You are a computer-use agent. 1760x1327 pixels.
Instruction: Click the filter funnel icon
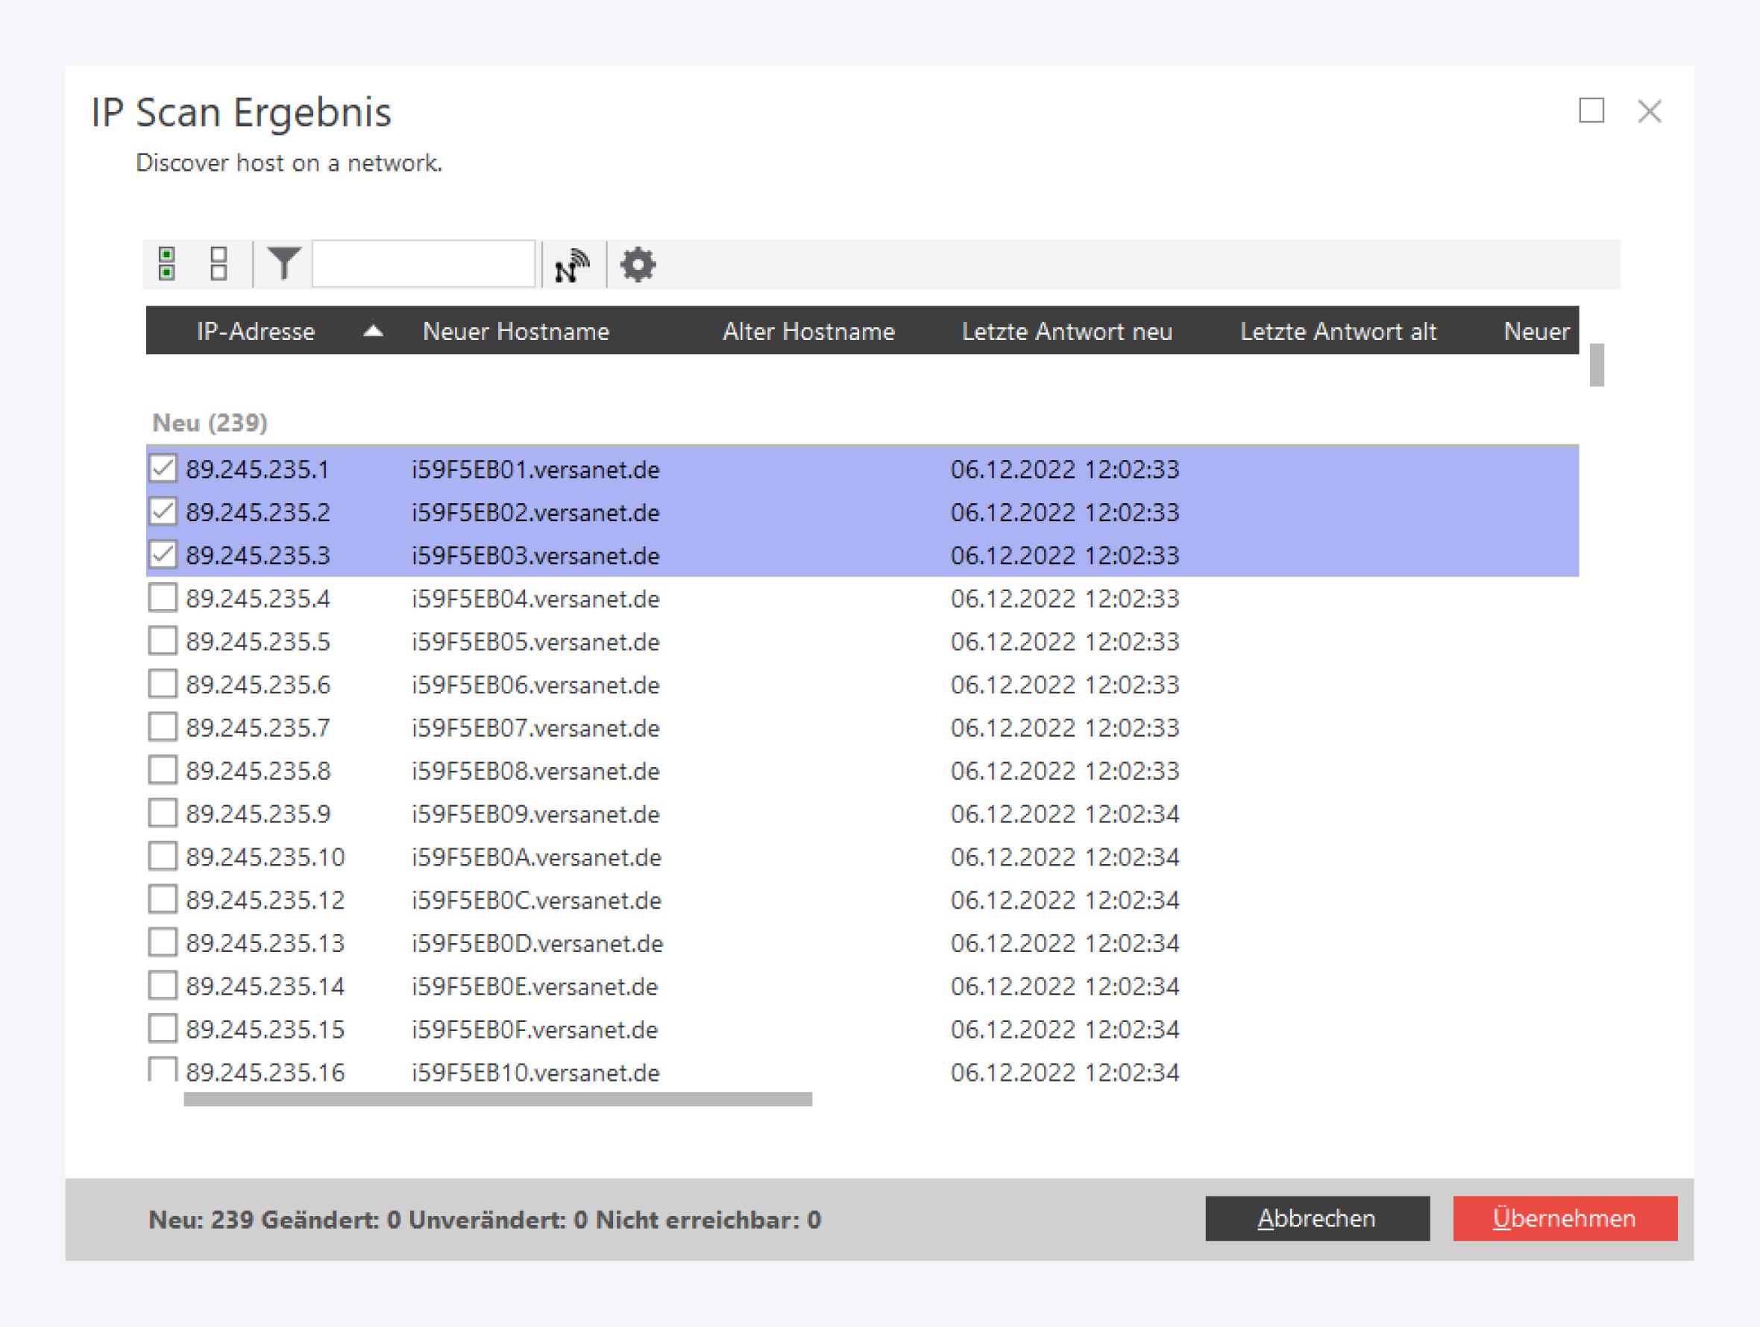[283, 263]
